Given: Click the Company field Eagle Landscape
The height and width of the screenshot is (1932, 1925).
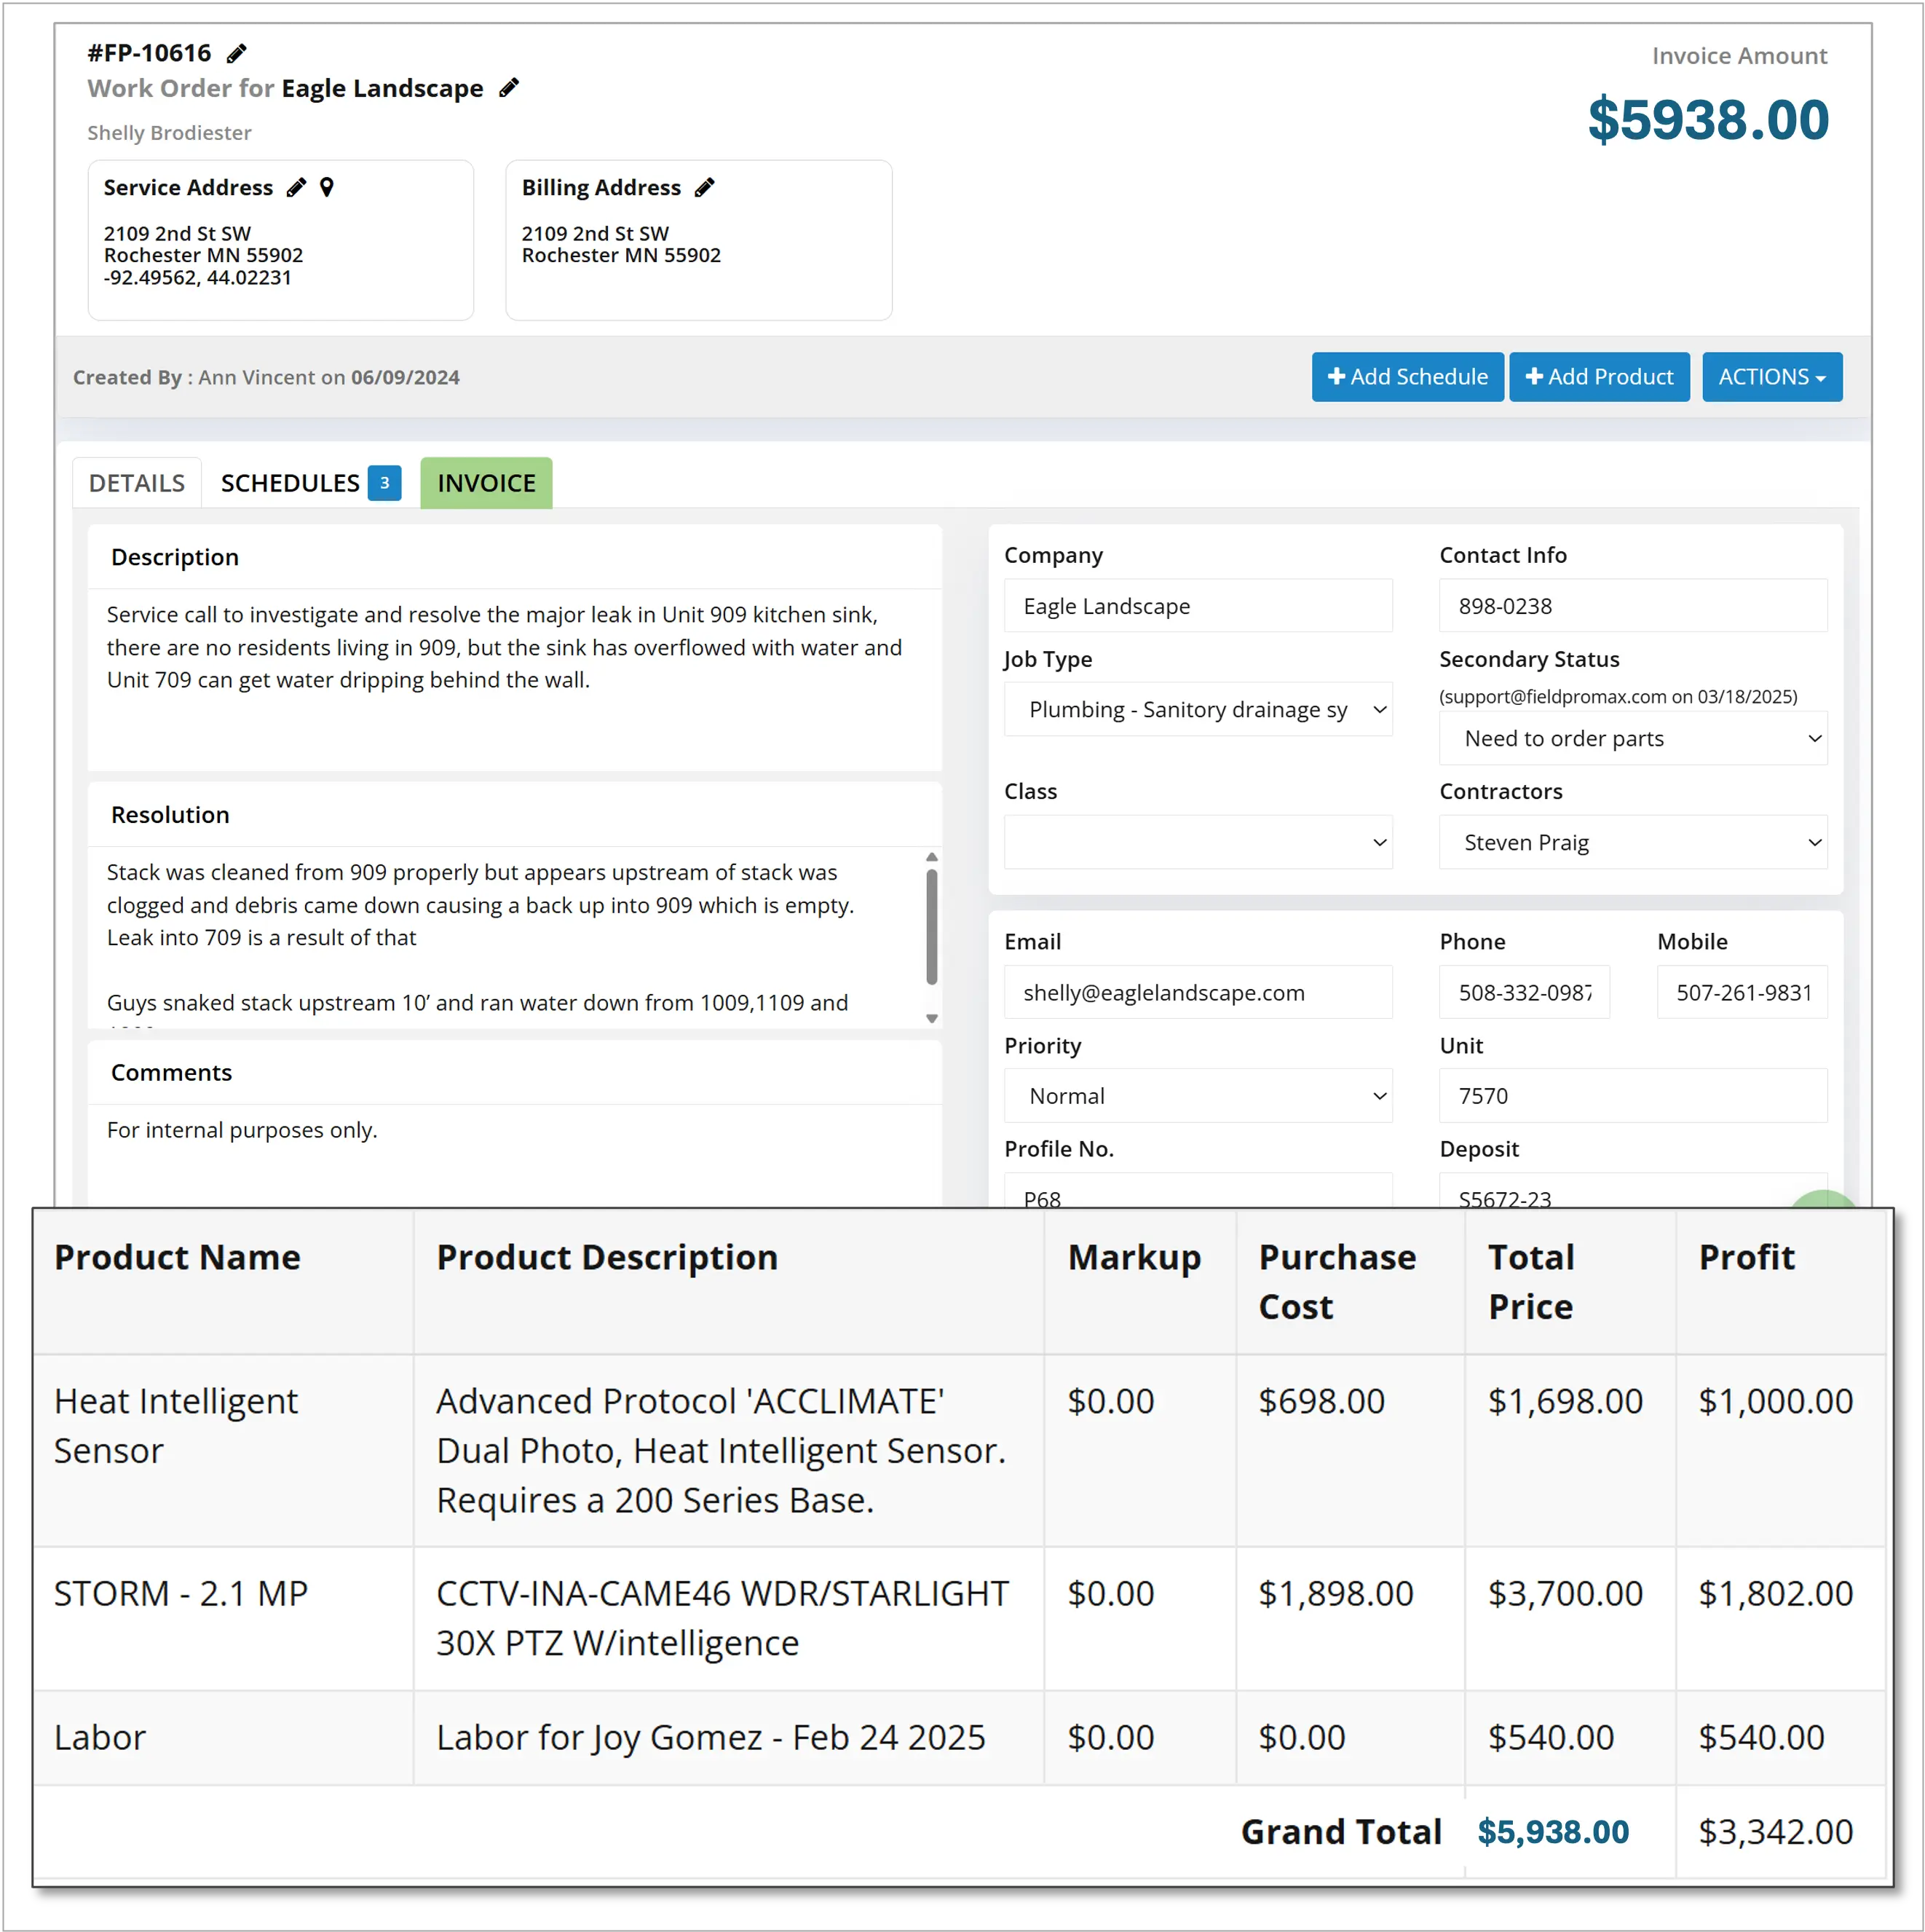Looking at the screenshot, I should 1198,606.
